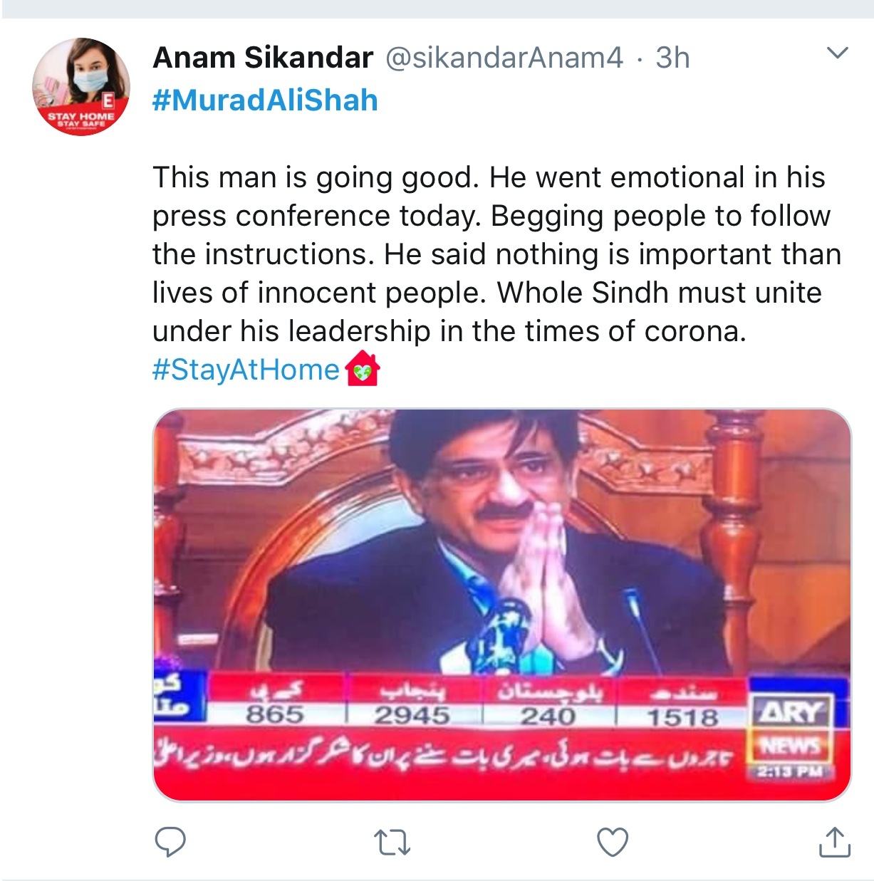The image size is (874, 881).
Task: Open the share tweet upload icon
Action: [834, 841]
